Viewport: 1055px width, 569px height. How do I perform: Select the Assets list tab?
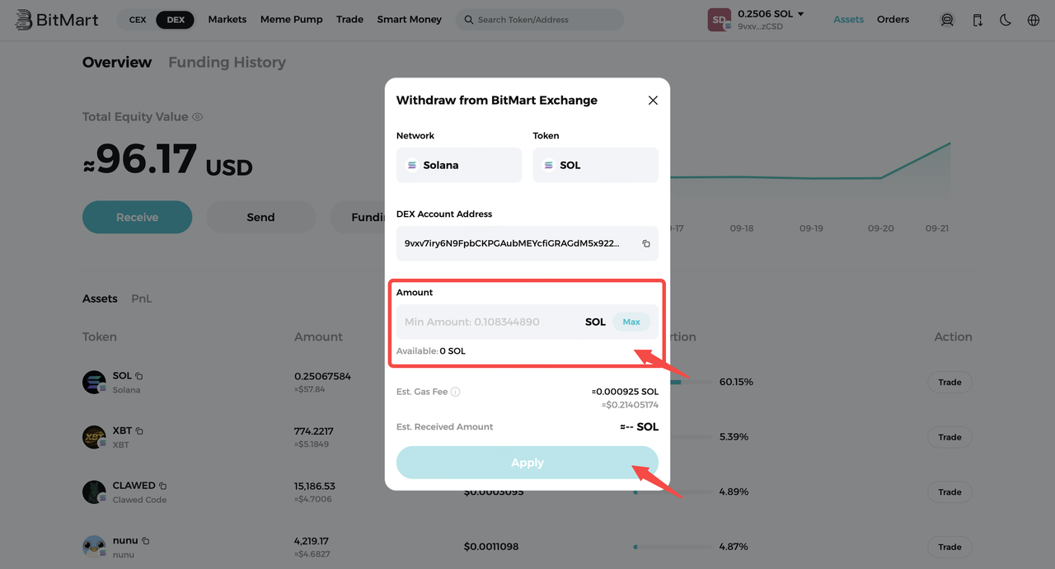100,299
